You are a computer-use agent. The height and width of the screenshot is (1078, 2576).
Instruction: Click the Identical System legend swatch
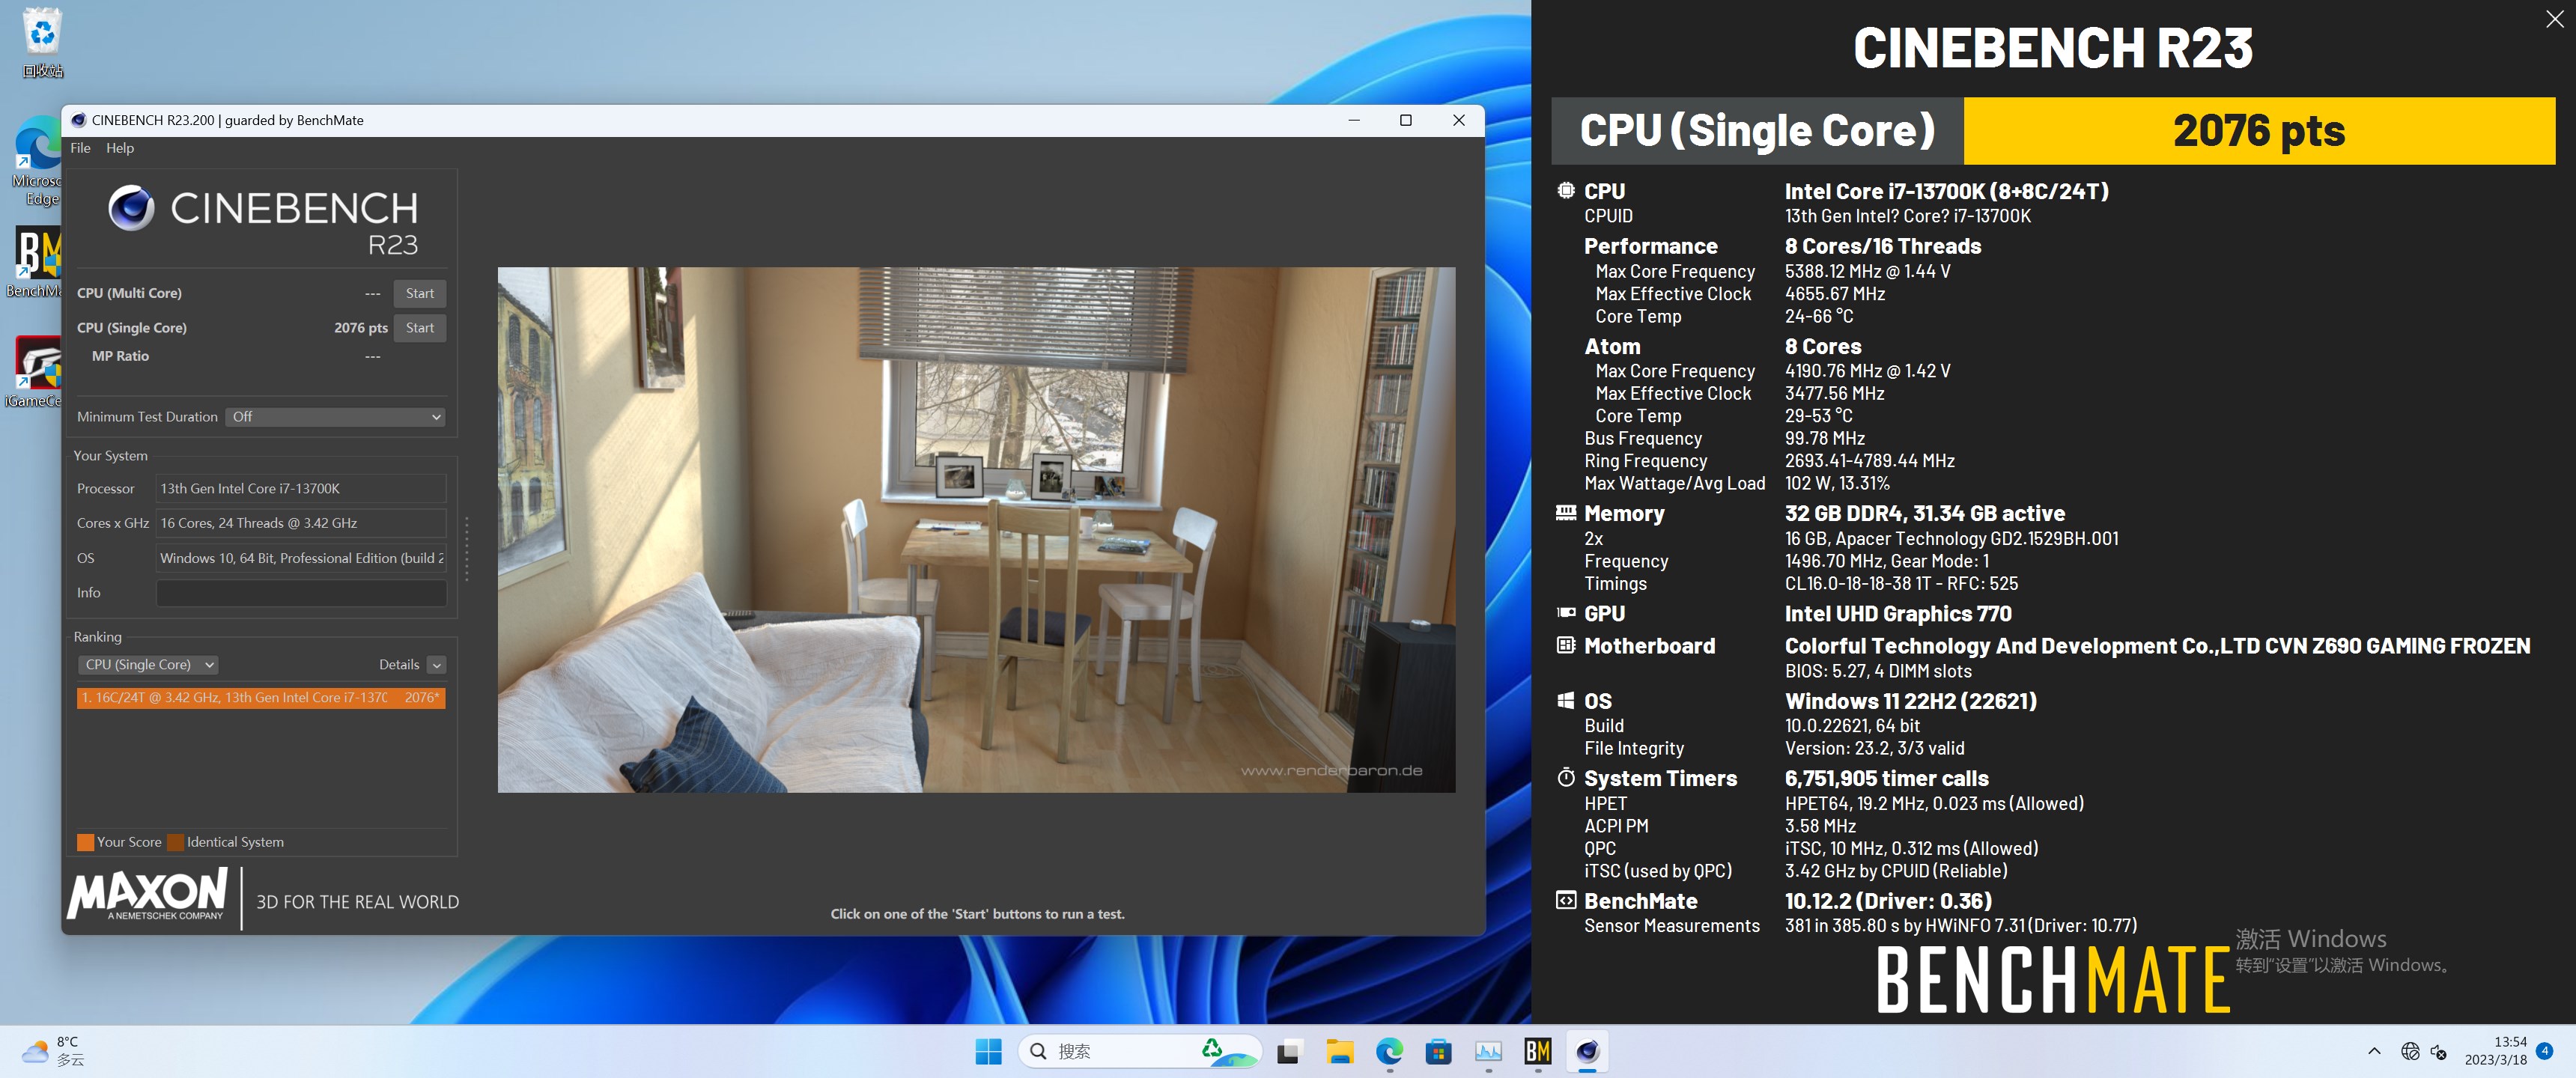click(x=176, y=842)
